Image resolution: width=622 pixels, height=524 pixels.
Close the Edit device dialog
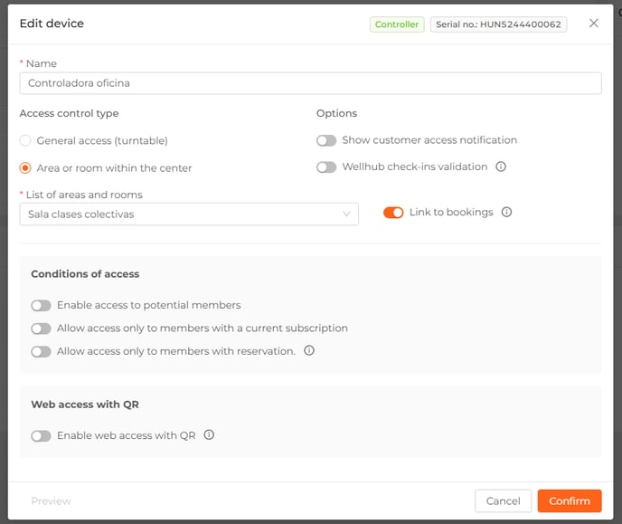coord(593,24)
